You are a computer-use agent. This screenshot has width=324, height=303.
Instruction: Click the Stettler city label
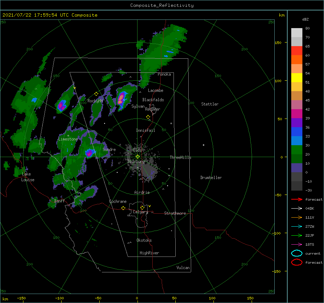(x=210, y=104)
